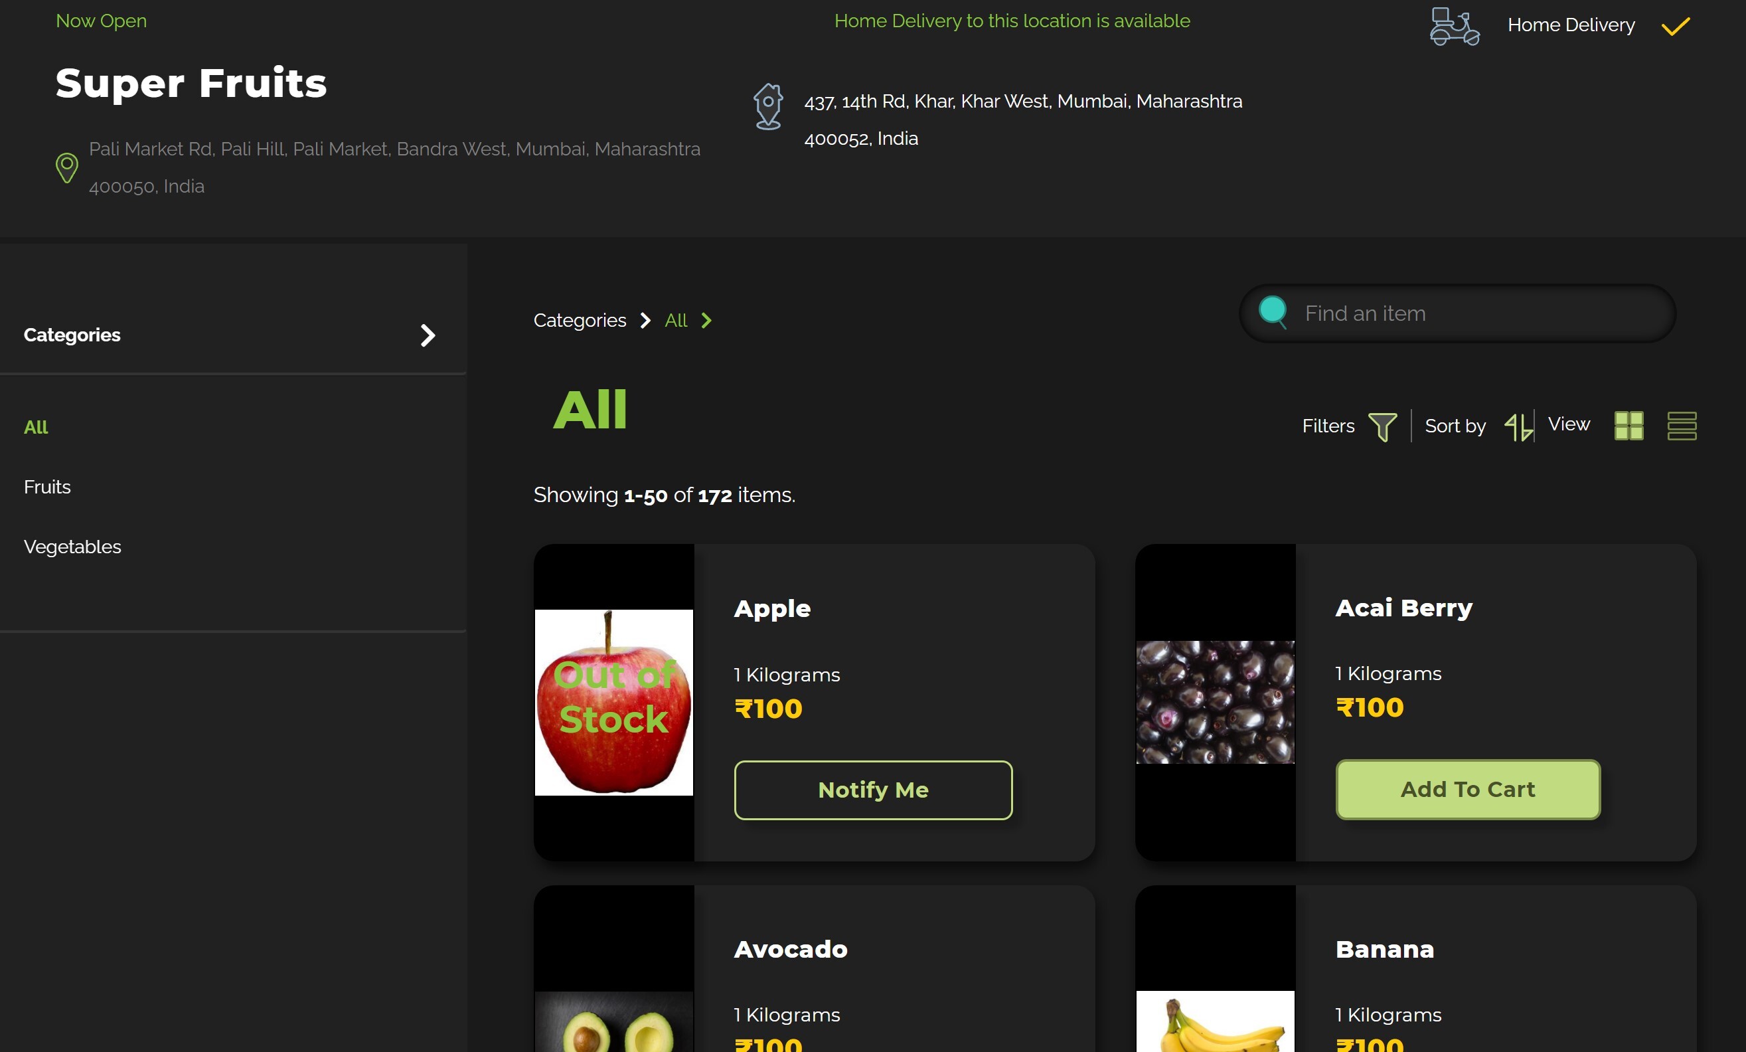Click the delivery scooter icon
Image resolution: width=1746 pixels, height=1052 pixels.
1454,26
